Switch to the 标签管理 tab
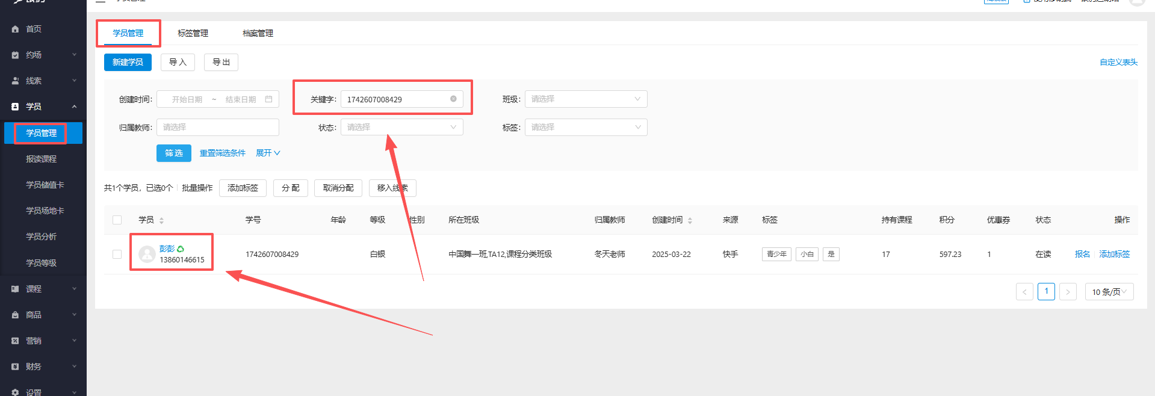The image size is (1155, 396). pyautogui.click(x=193, y=33)
